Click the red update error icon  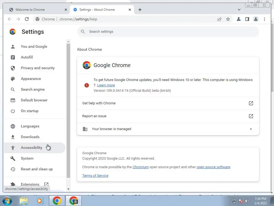(87, 85)
